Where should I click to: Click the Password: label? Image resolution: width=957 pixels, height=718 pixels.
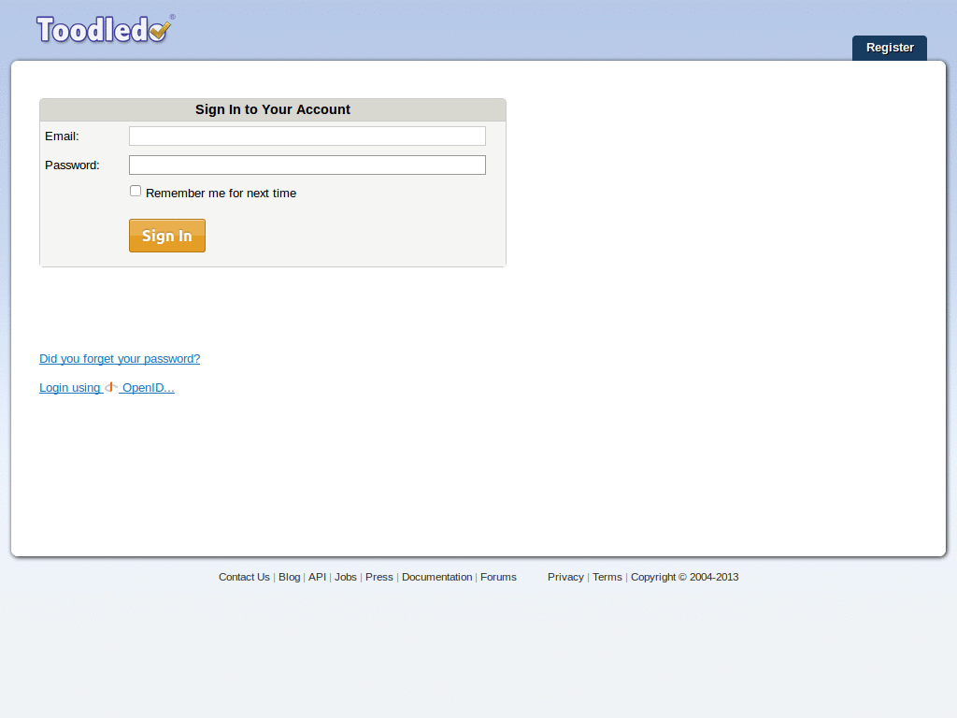(72, 165)
